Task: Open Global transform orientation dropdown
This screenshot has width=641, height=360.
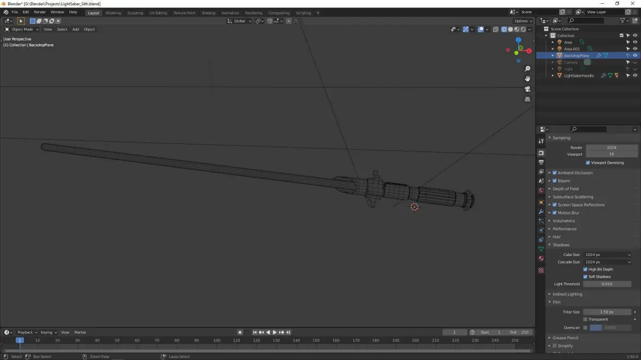Action: pos(239,21)
